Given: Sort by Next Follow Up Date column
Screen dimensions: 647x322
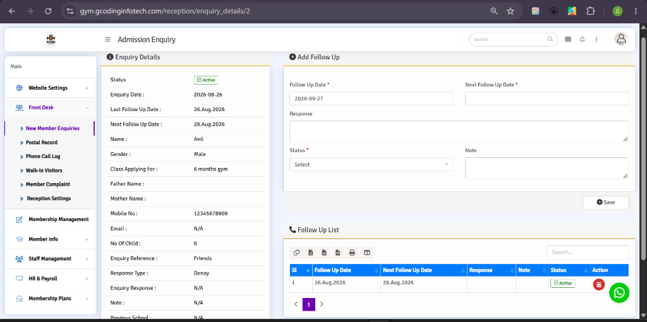Looking at the screenshot, I should click(424, 270).
